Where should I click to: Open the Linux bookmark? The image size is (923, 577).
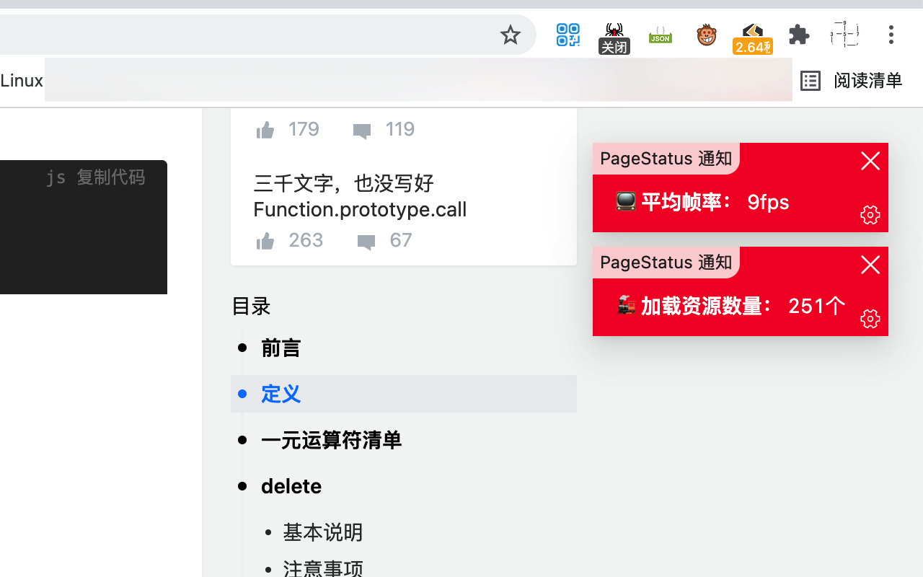22,81
